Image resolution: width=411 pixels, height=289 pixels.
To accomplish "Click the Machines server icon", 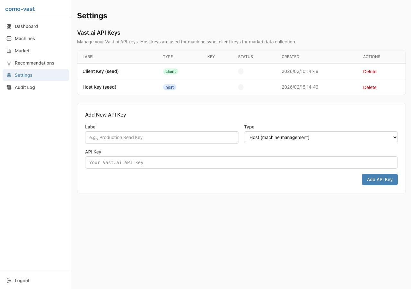I will point(9,39).
